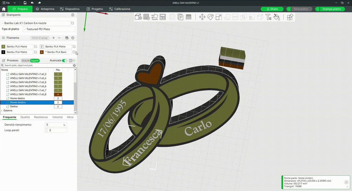Open the Text shape tool
This screenshot has height=191, width=352.
(268, 17)
